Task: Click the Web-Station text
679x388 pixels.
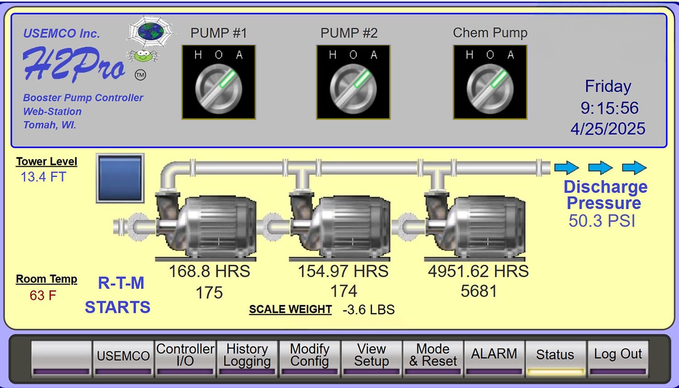Action: point(52,112)
